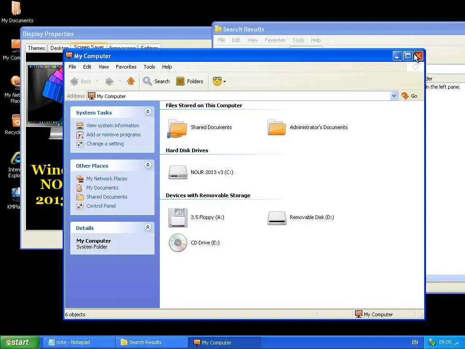The height and width of the screenshot is (349, 465).
Task: Toggle the Folders pane button
Action: coord(190,81)
